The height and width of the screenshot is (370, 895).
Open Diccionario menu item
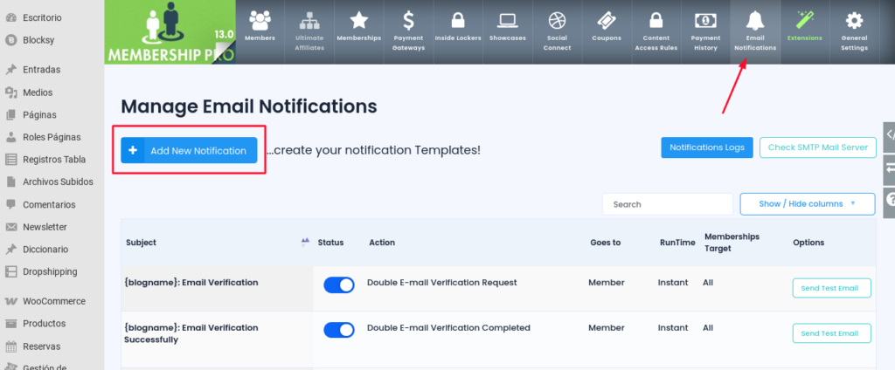pyautogui.click(x=45, y=249)
